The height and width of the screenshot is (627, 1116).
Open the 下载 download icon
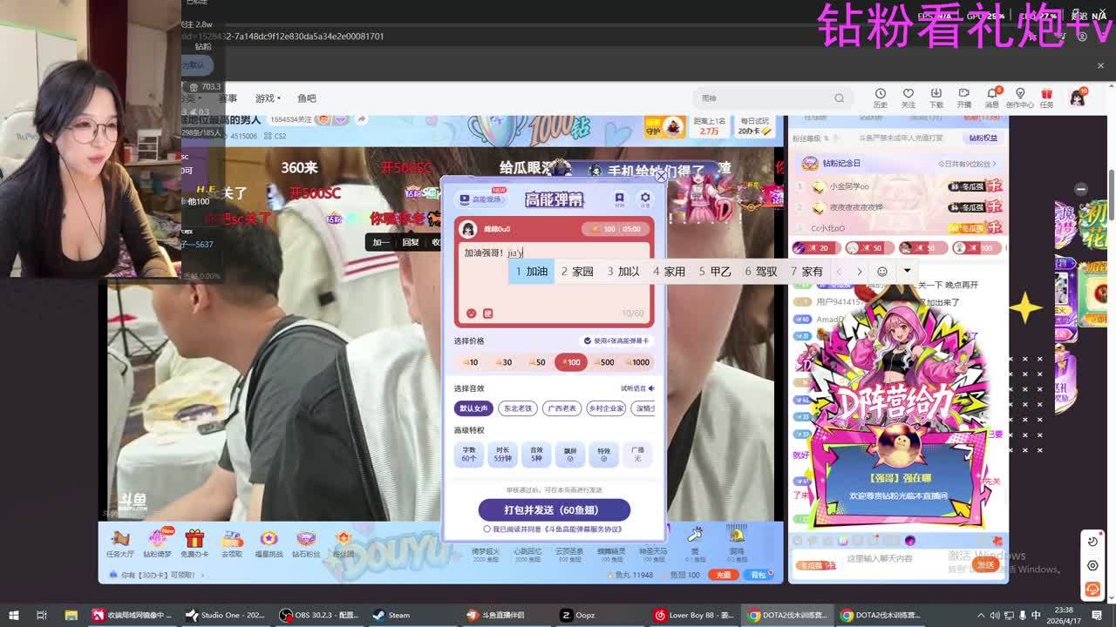coord(936,98)
